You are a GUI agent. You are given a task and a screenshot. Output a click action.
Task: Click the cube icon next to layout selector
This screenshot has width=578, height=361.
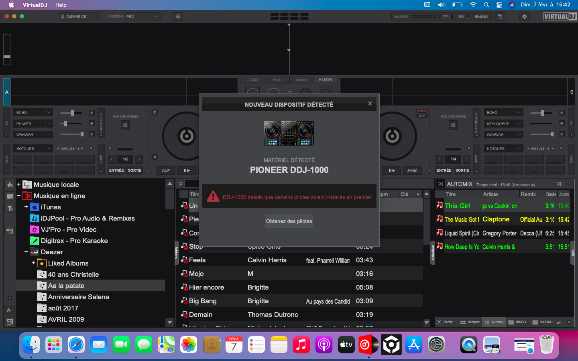pos(178,16)
